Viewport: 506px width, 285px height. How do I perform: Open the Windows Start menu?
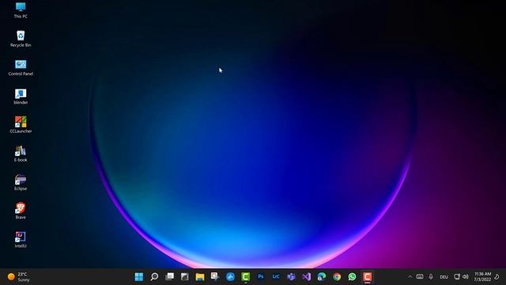pyautogui.click(x=139, y=276)
